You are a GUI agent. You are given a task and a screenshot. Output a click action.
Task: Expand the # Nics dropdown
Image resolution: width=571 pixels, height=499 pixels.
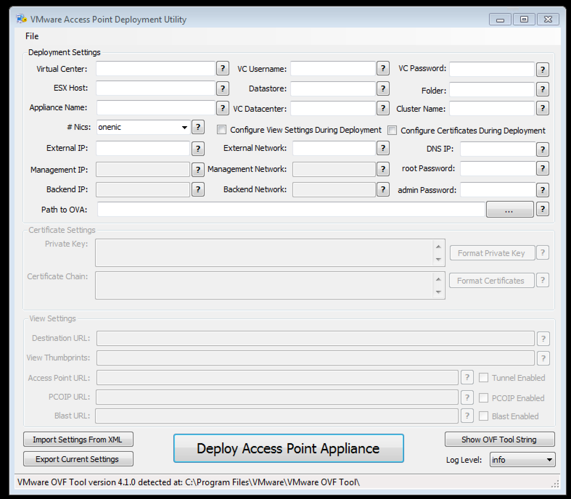tap(184, 127)
